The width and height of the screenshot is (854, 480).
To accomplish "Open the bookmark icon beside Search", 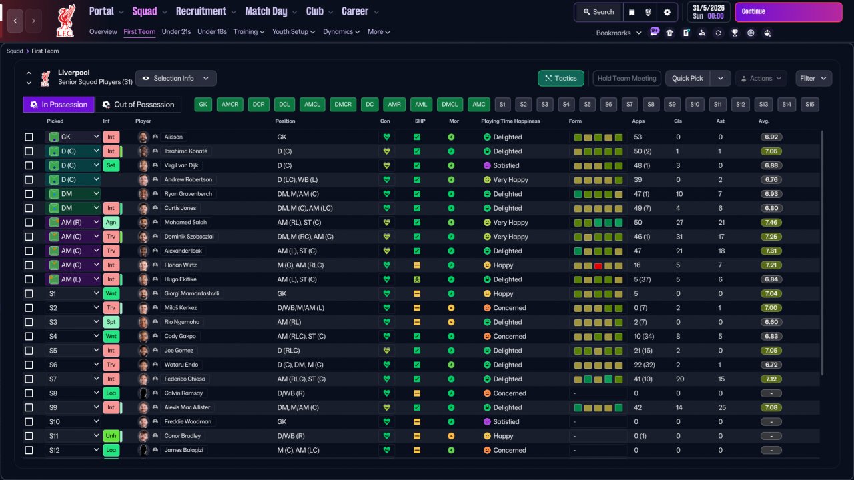I will 632,12.
